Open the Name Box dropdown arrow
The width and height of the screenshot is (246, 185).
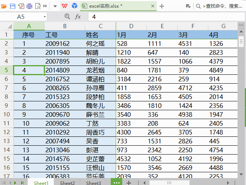tap(45, 17)
